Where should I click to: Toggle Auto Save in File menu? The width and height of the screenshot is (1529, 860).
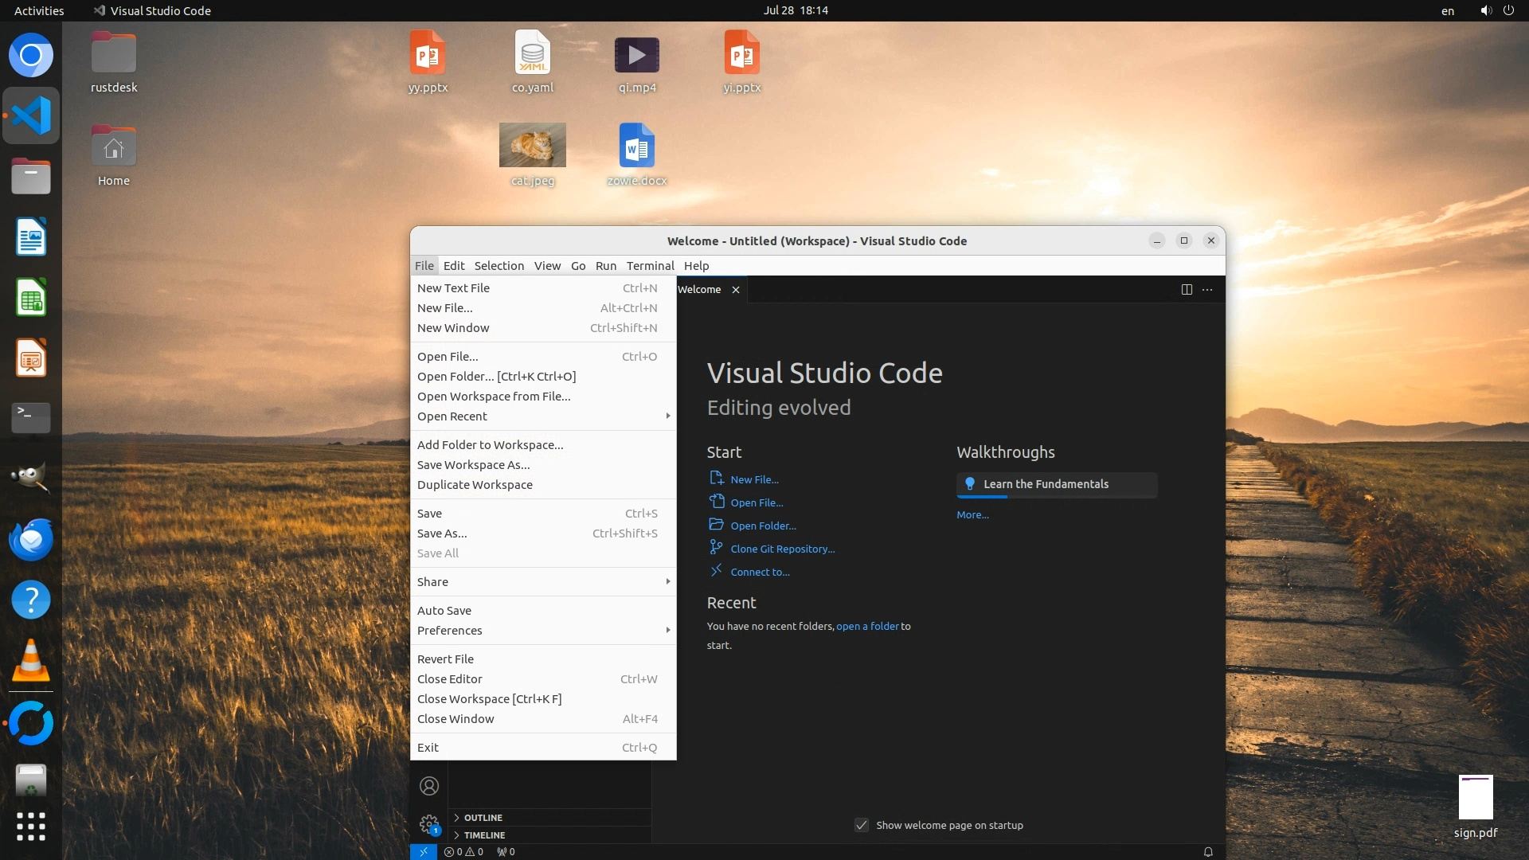[444, 610]
